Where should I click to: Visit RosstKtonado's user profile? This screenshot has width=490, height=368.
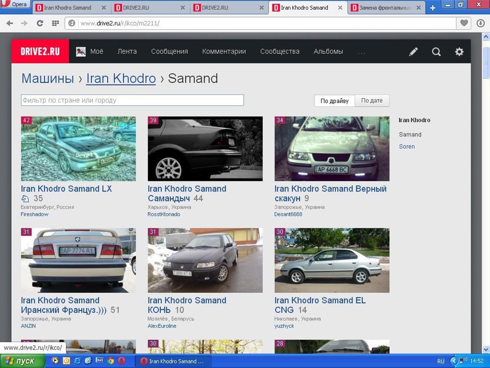pos(164,214)
